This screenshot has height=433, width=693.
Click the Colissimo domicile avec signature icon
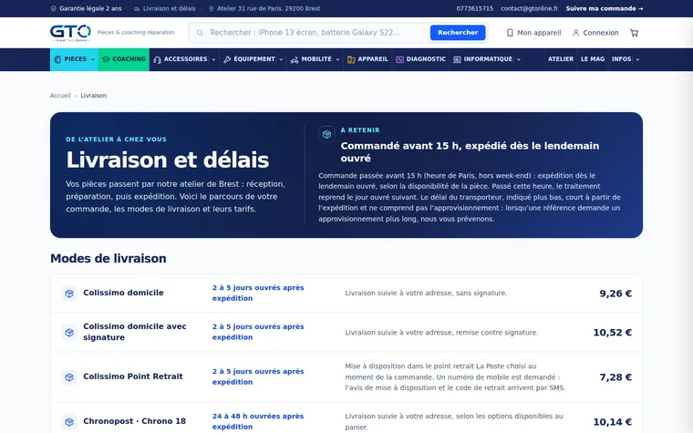(x=69, y=332)
